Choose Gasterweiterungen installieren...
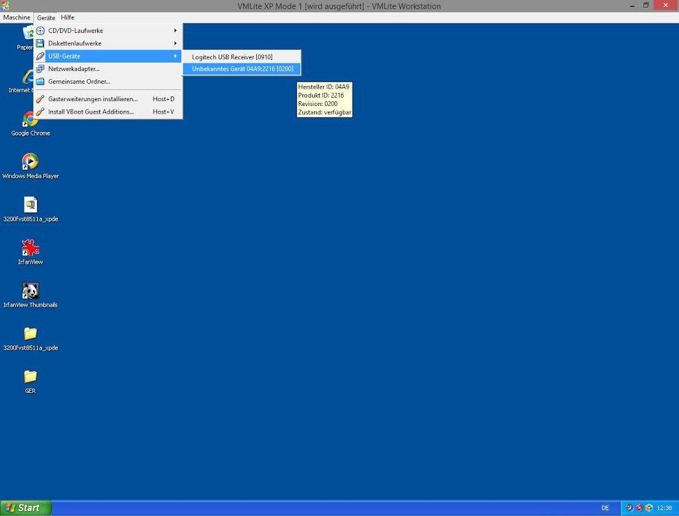679x516 pixels. coord(107,99)
